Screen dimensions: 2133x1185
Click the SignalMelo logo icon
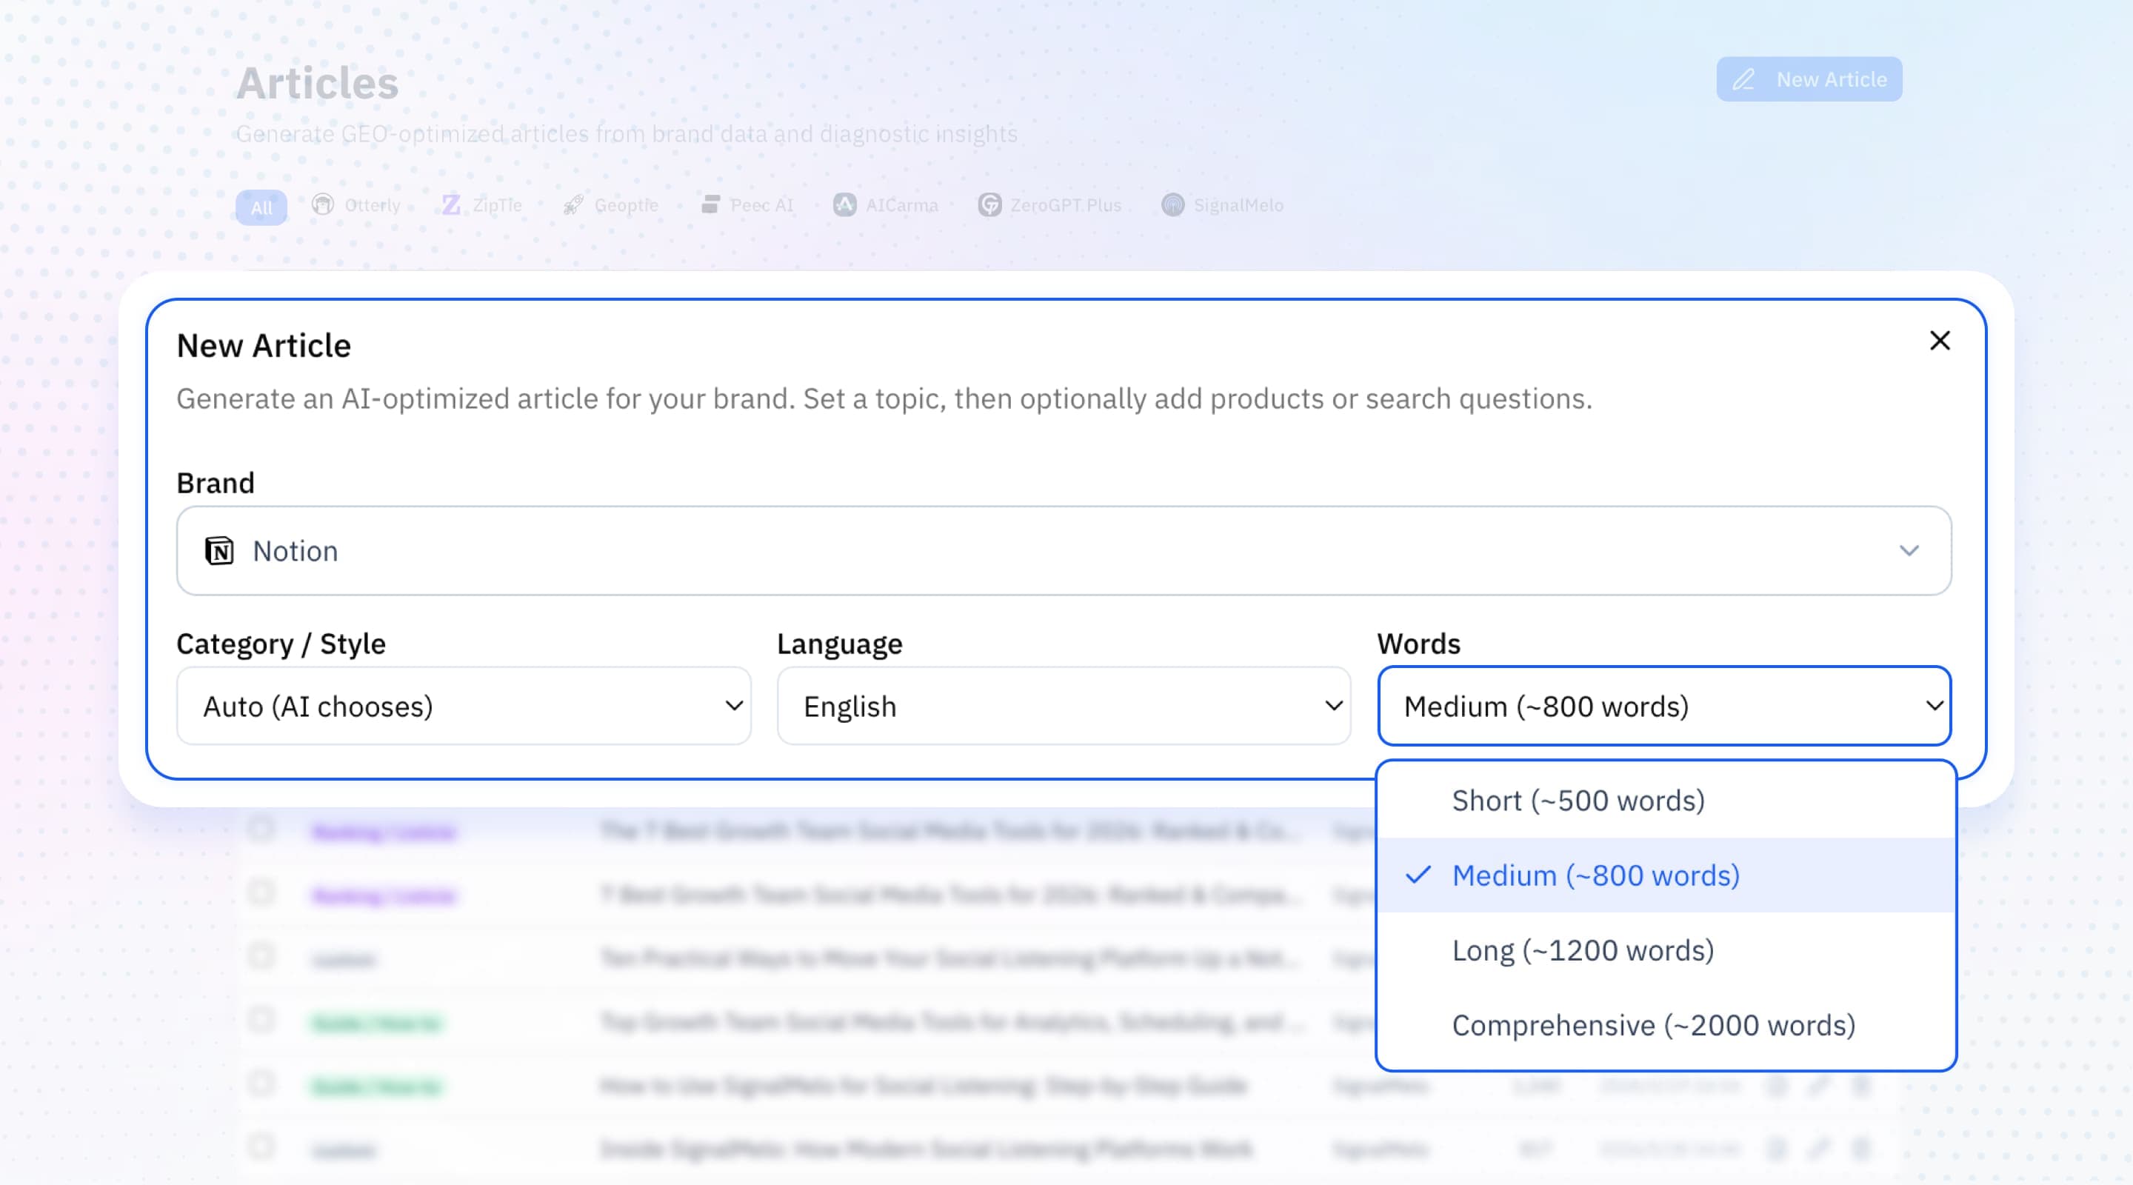[1172, 204]
